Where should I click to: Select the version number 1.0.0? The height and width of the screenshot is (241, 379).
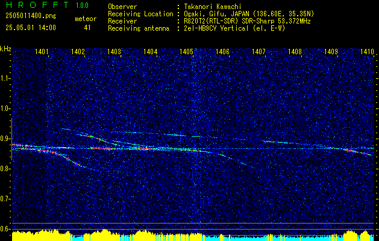[82, 5]
